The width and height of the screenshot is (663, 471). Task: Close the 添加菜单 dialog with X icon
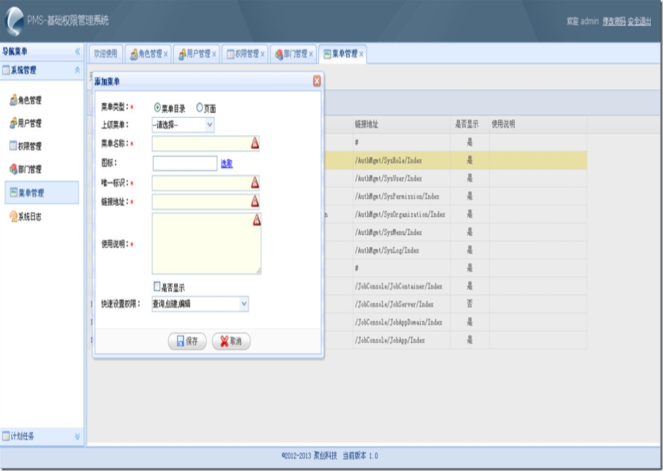tap(317, 82)
